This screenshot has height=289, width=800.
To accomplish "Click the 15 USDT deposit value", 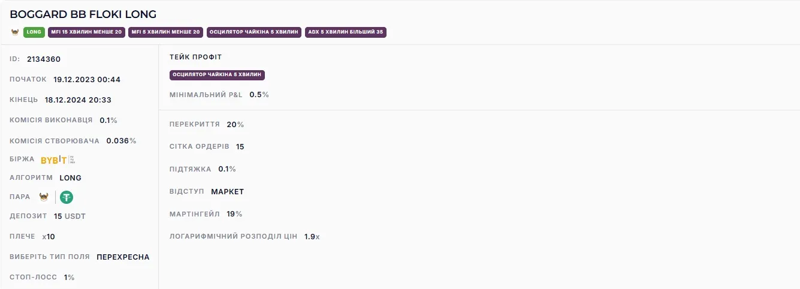I will pos(70,216).
